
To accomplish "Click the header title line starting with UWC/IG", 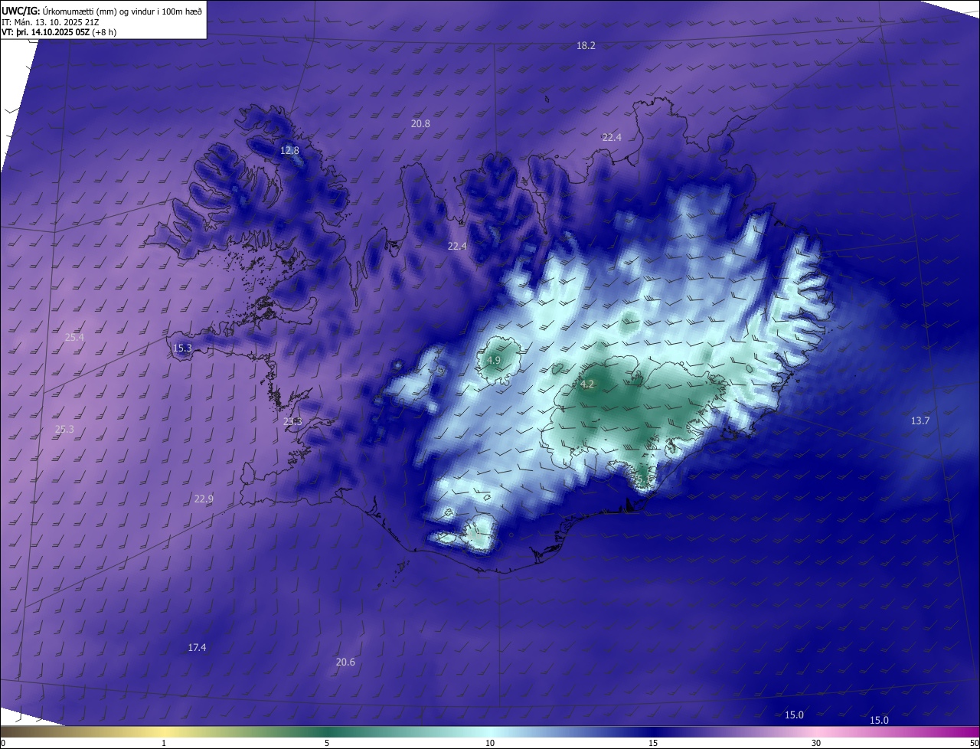I will click(x=102, y=11).
